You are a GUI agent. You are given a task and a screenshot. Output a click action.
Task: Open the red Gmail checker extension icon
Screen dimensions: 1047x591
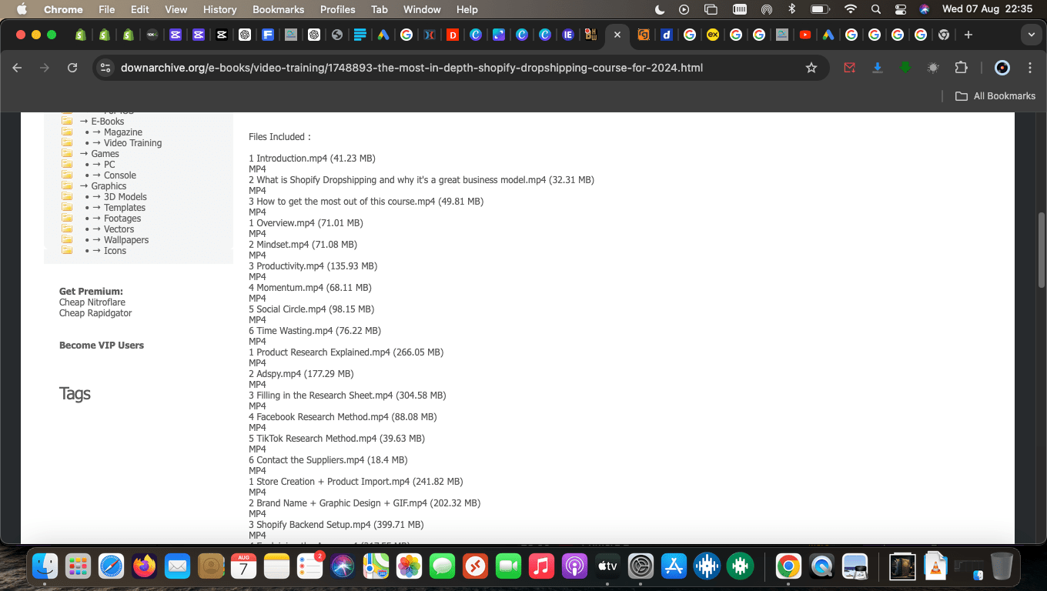click(x=849, y=68)
